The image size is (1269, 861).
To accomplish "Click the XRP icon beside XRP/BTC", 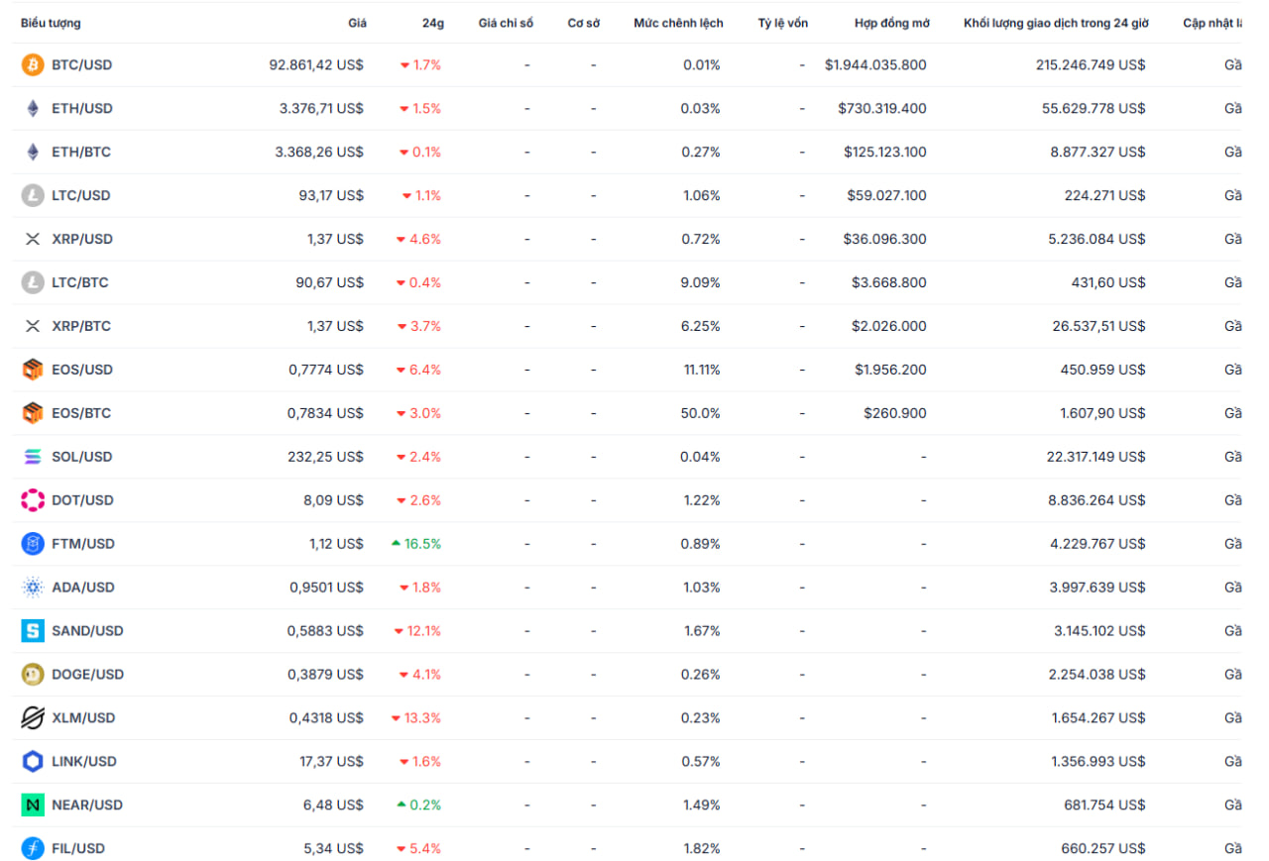I will tap(33, 327).
